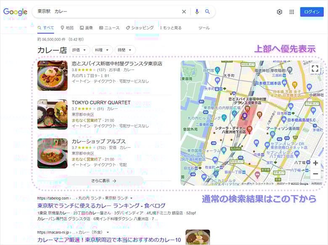
Task: Click the カレーショップ アルプス photo thumbnail
Action: (x=53, y=153)
